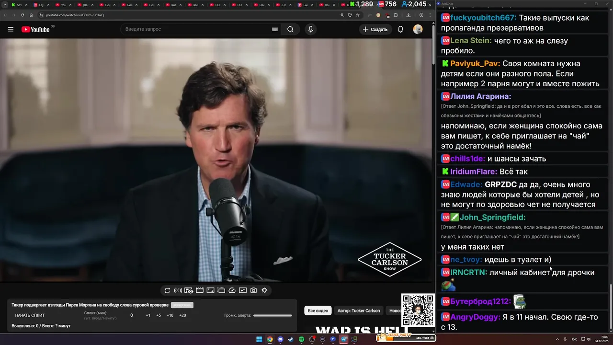Click the video filters plus-screen icon
The height and width of the screenshot is (345, 613).
(x=243, y=290)
